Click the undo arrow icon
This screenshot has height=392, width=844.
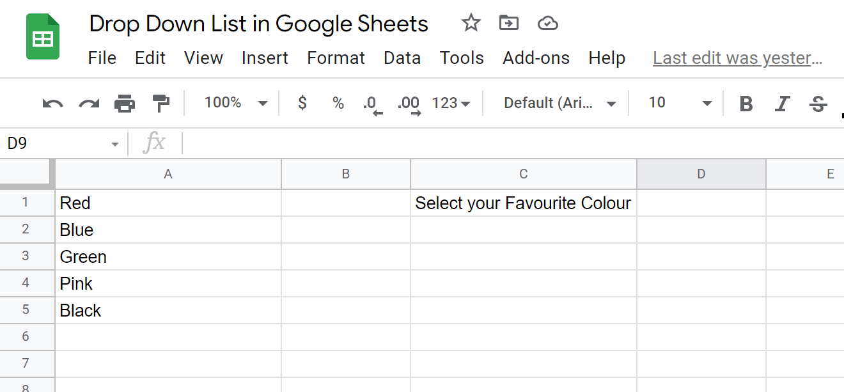[x=52, y=103]
